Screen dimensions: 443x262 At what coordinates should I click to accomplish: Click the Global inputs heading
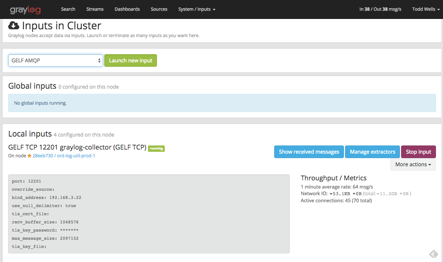click(32, 86)
